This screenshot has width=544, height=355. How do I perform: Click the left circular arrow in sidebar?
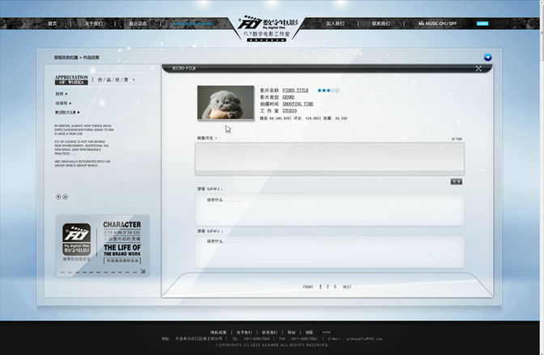(x=58, y=197)
